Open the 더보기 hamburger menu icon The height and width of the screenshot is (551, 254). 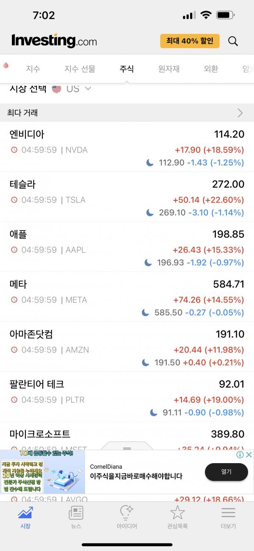[228, 513]
